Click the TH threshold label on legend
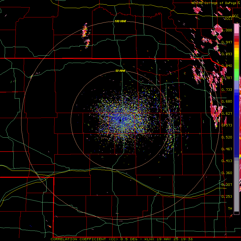This screenshot has width=241, height=241. [230, 209]
